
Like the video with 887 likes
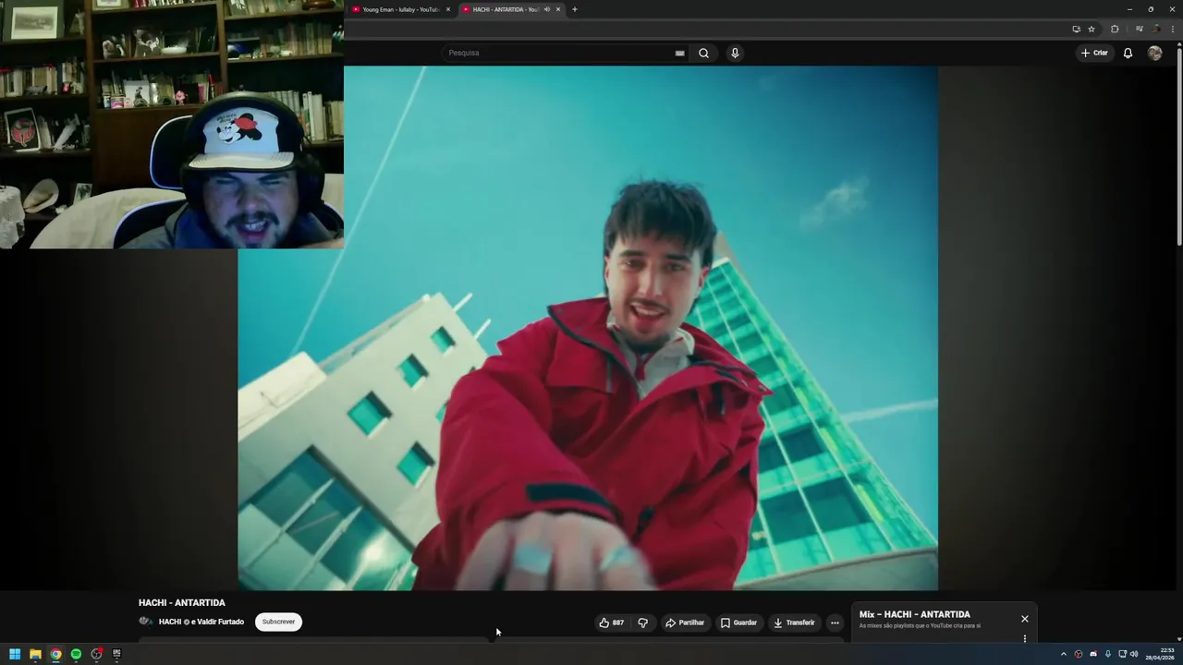pos(611,623)
